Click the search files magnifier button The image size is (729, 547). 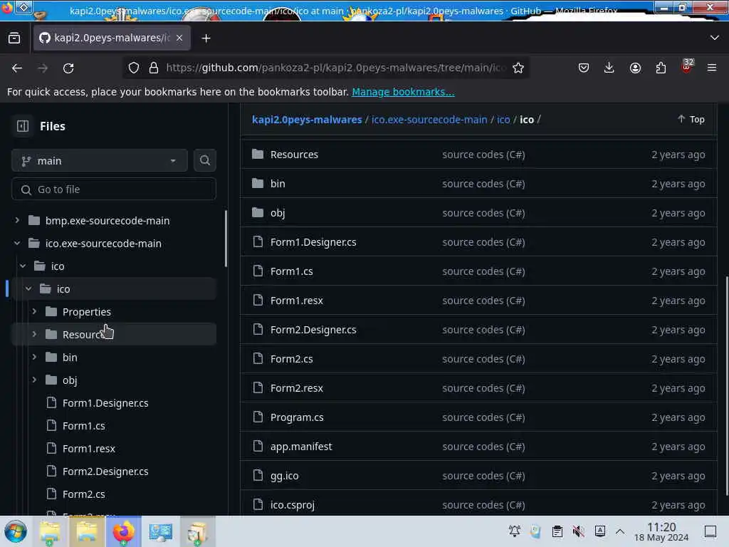[204, 160]
